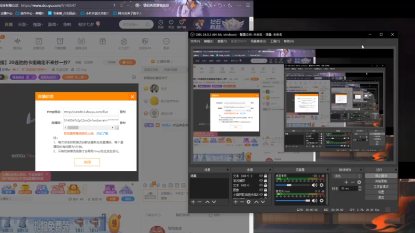Screen dimensions: 415x233
Task: Open the gift box icon in Douyu toolbar
Action: tap(103, 41)
